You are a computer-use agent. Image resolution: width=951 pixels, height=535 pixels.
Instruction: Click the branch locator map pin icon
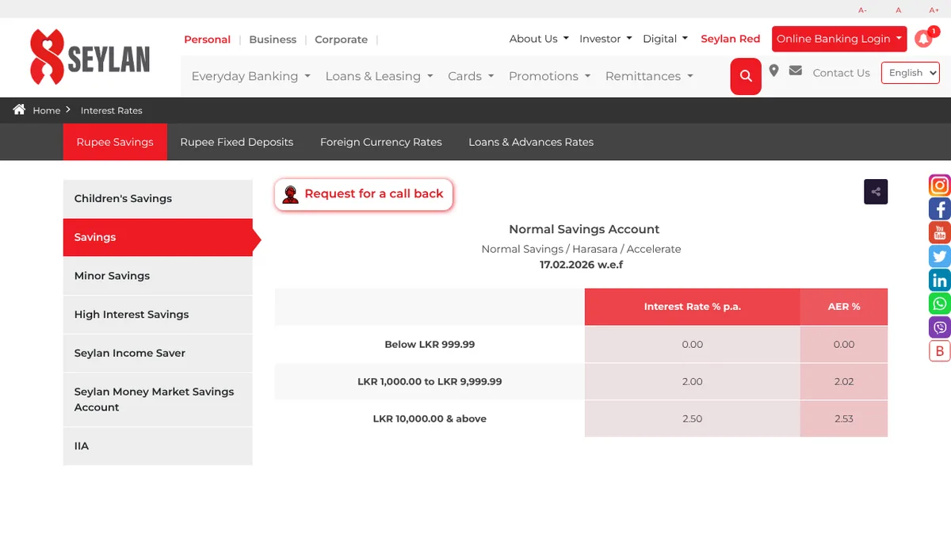click(x=773, y=71)
